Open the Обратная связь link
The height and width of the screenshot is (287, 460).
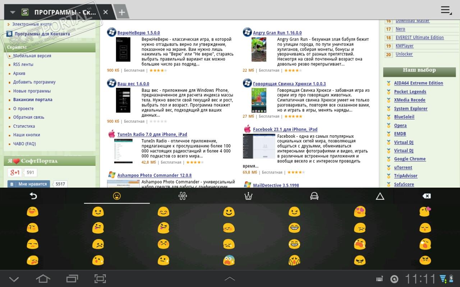pyautogui.click(x=29, y=117)
